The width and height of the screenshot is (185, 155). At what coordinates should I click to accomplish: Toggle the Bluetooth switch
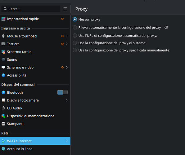(62, 92)
